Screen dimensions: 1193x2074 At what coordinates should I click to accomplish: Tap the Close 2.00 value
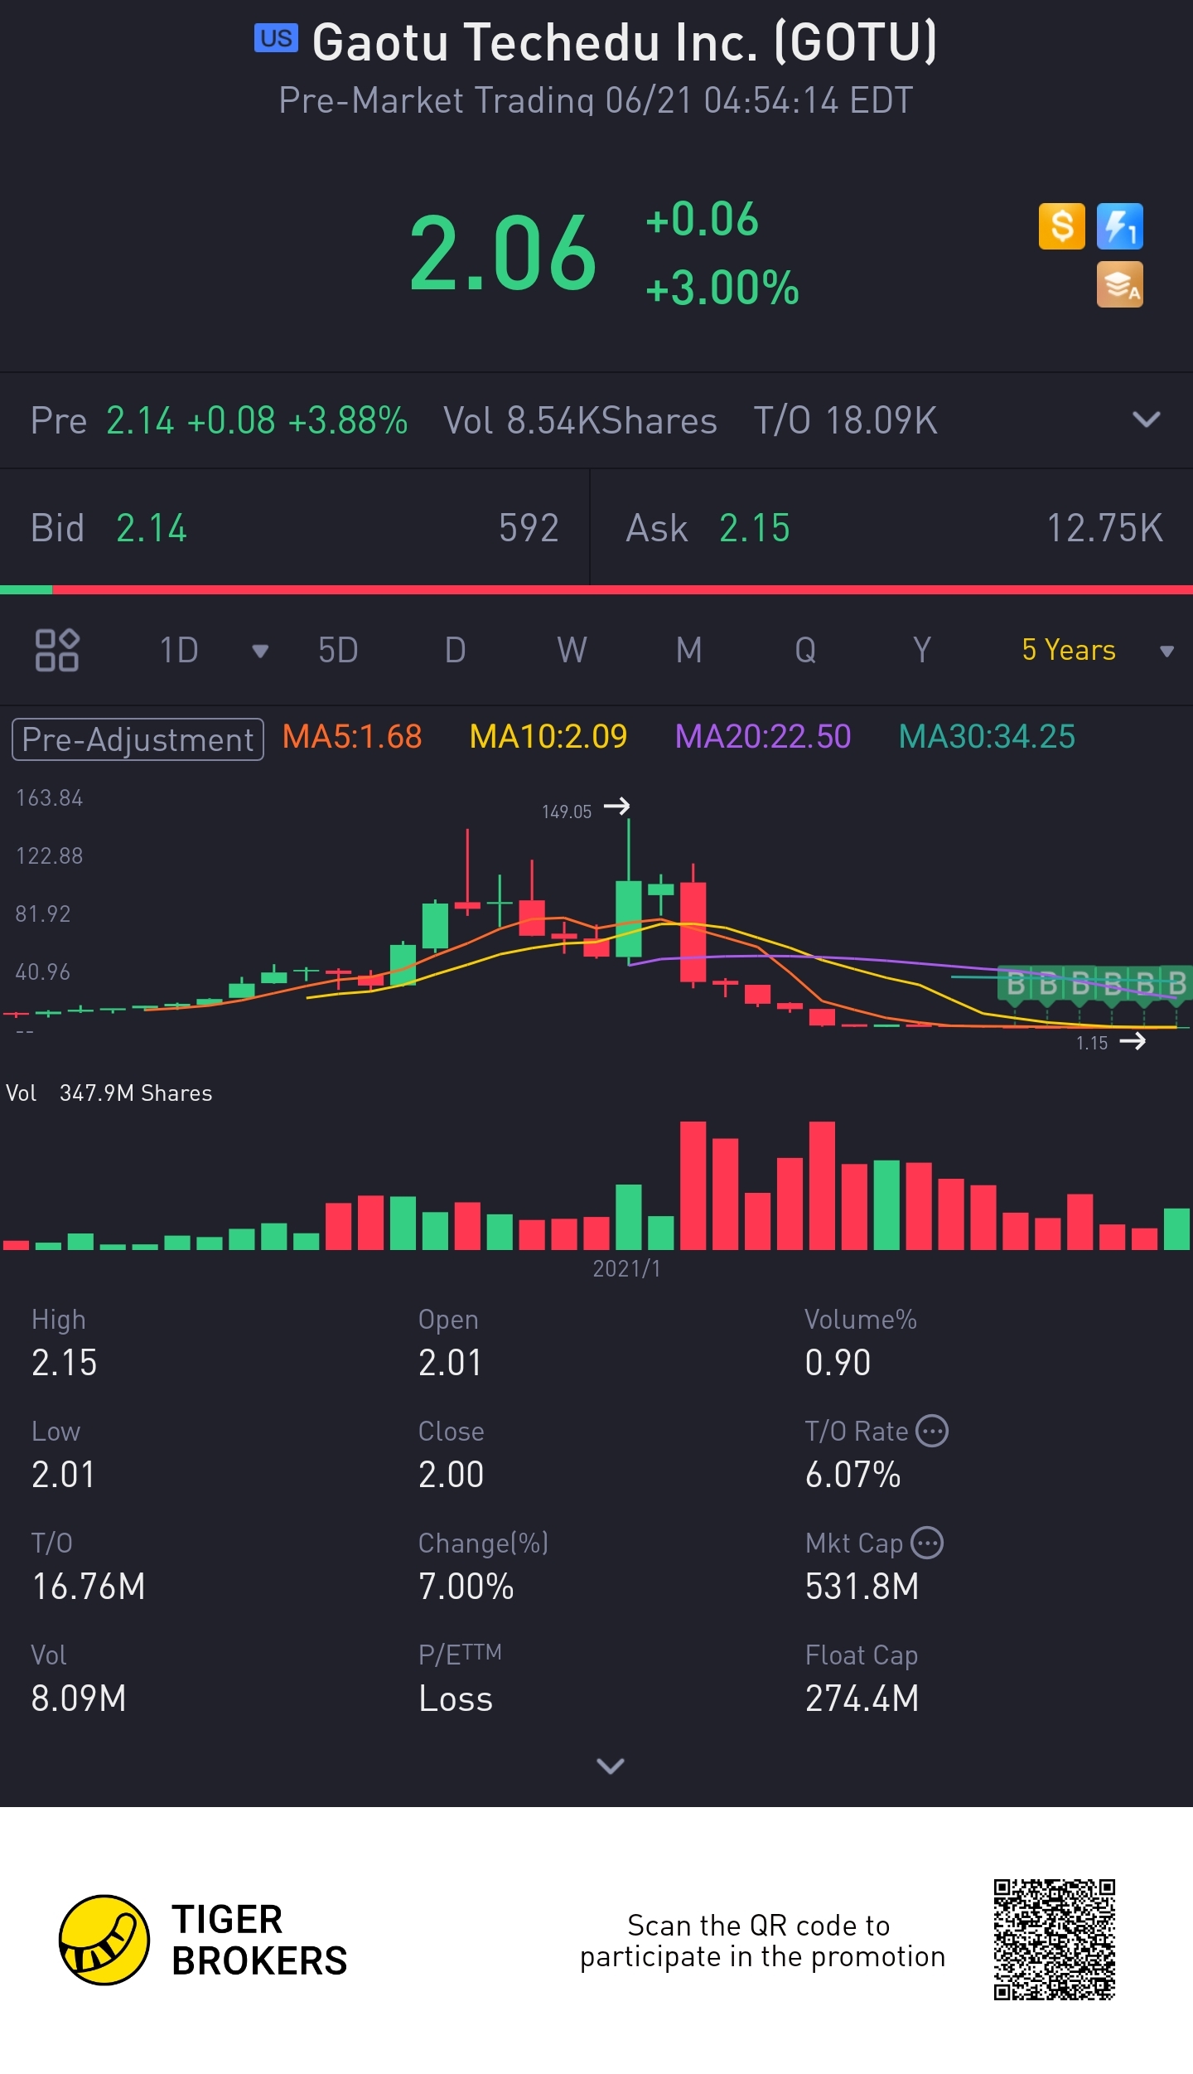[451, 1475]
